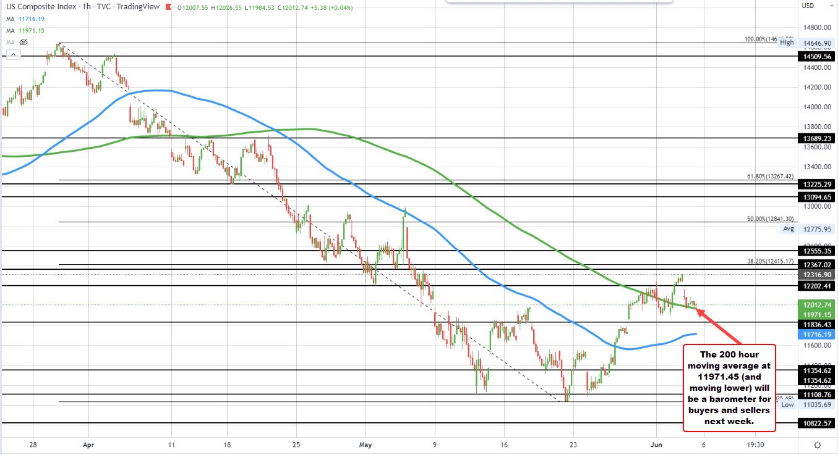The image size is (838, 455).
Task: Open the chart settings gear icon
Action: [818, 444]
